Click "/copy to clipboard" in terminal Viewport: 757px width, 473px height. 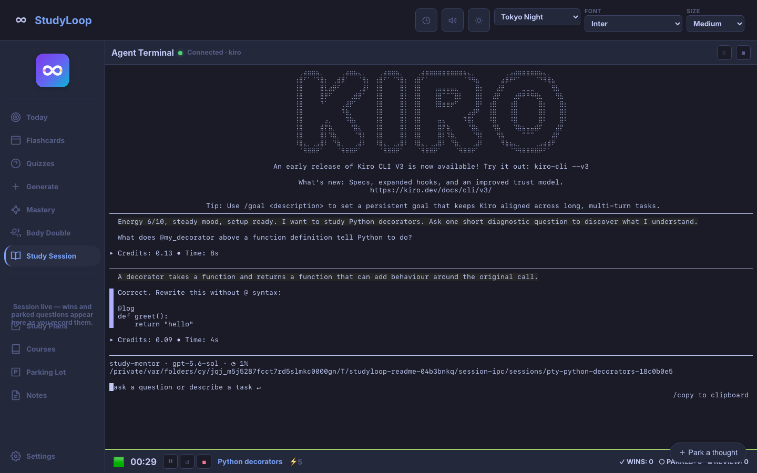(x=711, y=395)
